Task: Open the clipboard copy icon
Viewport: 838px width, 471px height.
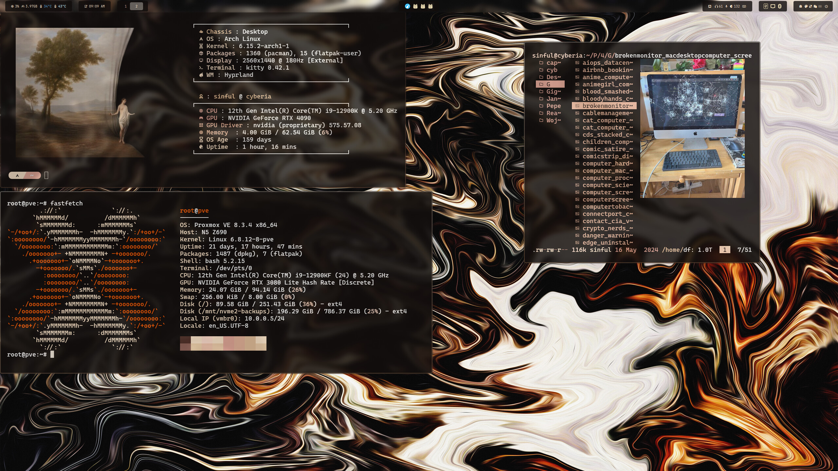Action: [815, 6]
